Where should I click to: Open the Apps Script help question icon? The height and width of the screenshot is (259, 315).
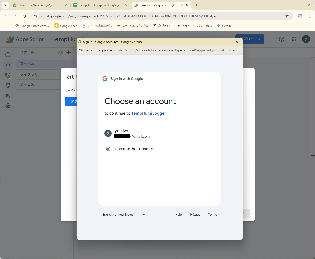coord(282,39)
